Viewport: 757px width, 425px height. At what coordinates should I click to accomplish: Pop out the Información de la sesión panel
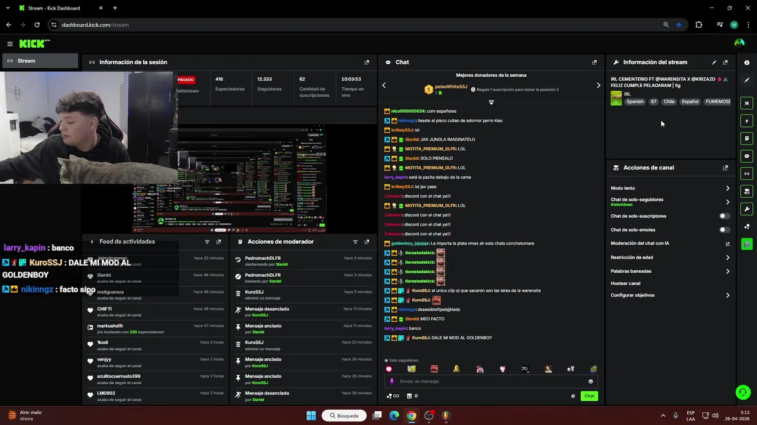tap(367, 62)
